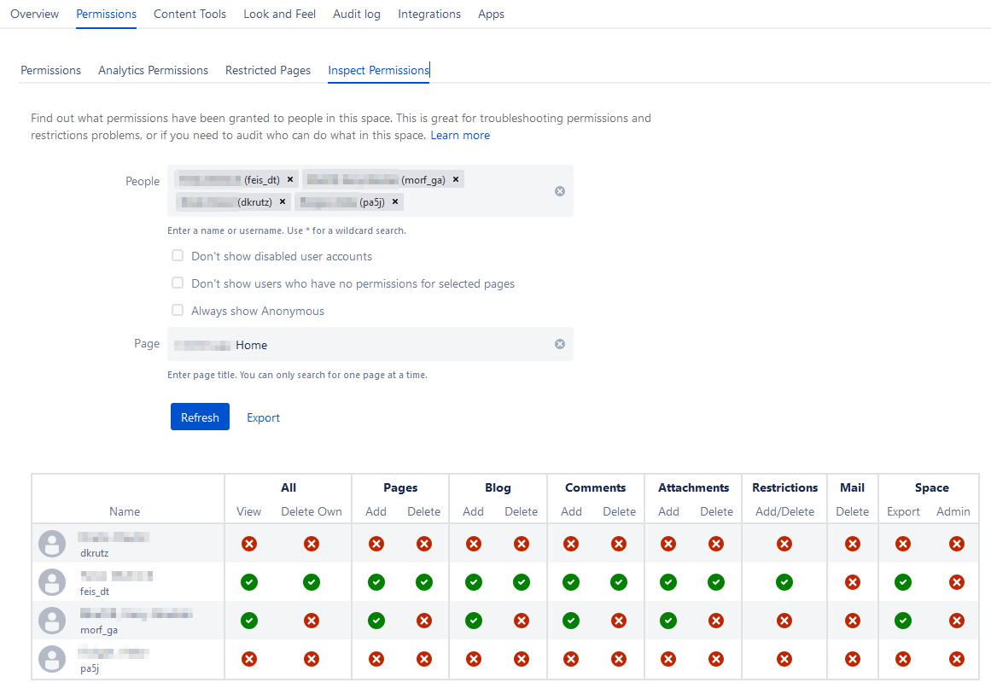Image resolution: width=991 pixels, height=694 pixels.
Task: Remove dkrutz chip from People field
Action: tap(283, 201)
